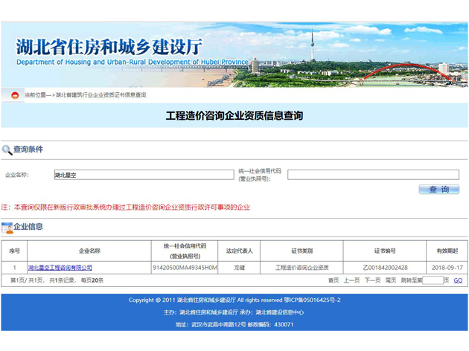Click the magnifier icon beside 查询条件
Viewport: 469px width, 351px height.
[x=7, y=149]
